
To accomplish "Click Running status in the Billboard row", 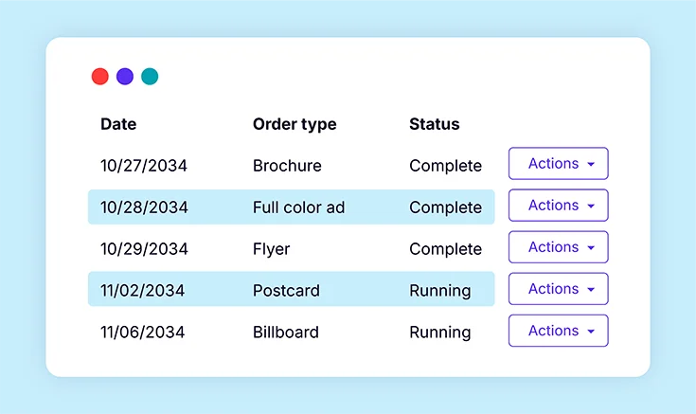I will pyautogui.click(x=439, y=333).
